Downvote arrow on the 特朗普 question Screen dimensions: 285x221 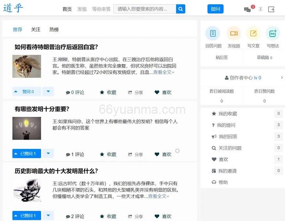coord(48,92)
